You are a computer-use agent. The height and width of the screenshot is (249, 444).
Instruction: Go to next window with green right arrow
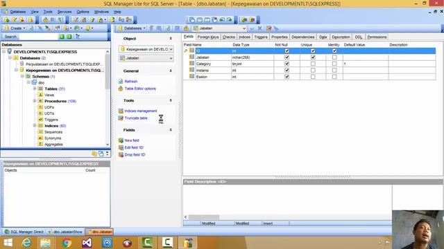(x=230, y=20)
